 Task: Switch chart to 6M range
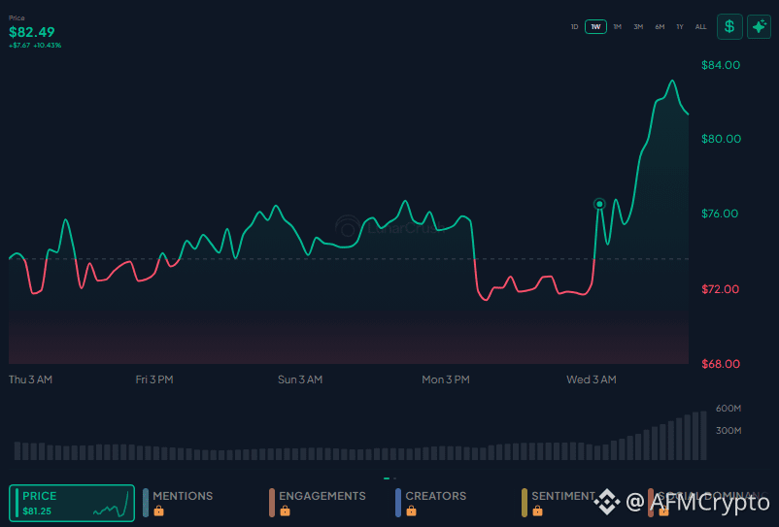pos(660,27)
